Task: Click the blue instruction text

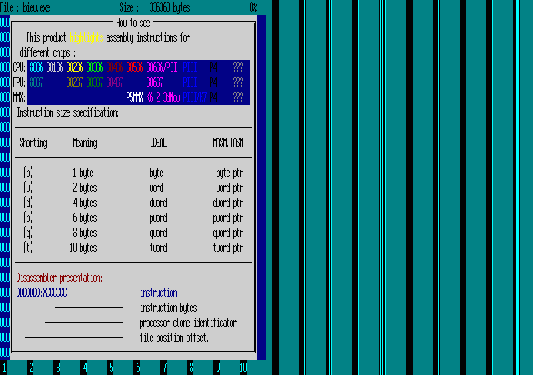Action: click(158, 292)
